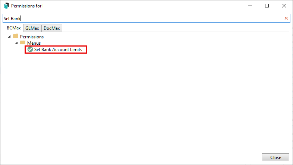This screenshot has height=165, width=293.
Task: Collapse the Menus tree node
Action: (16, 43)
